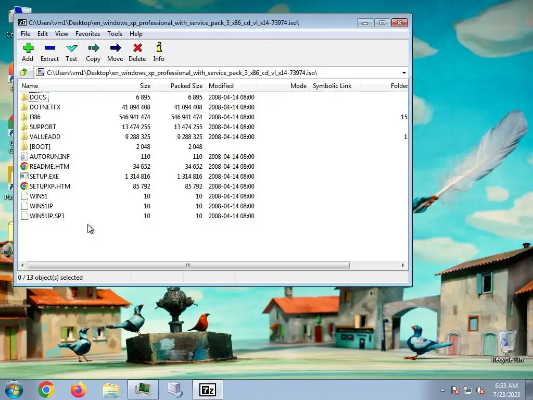Click the scrollbar left arrow
Screen dimensions: 533x400
click(22, 265)
